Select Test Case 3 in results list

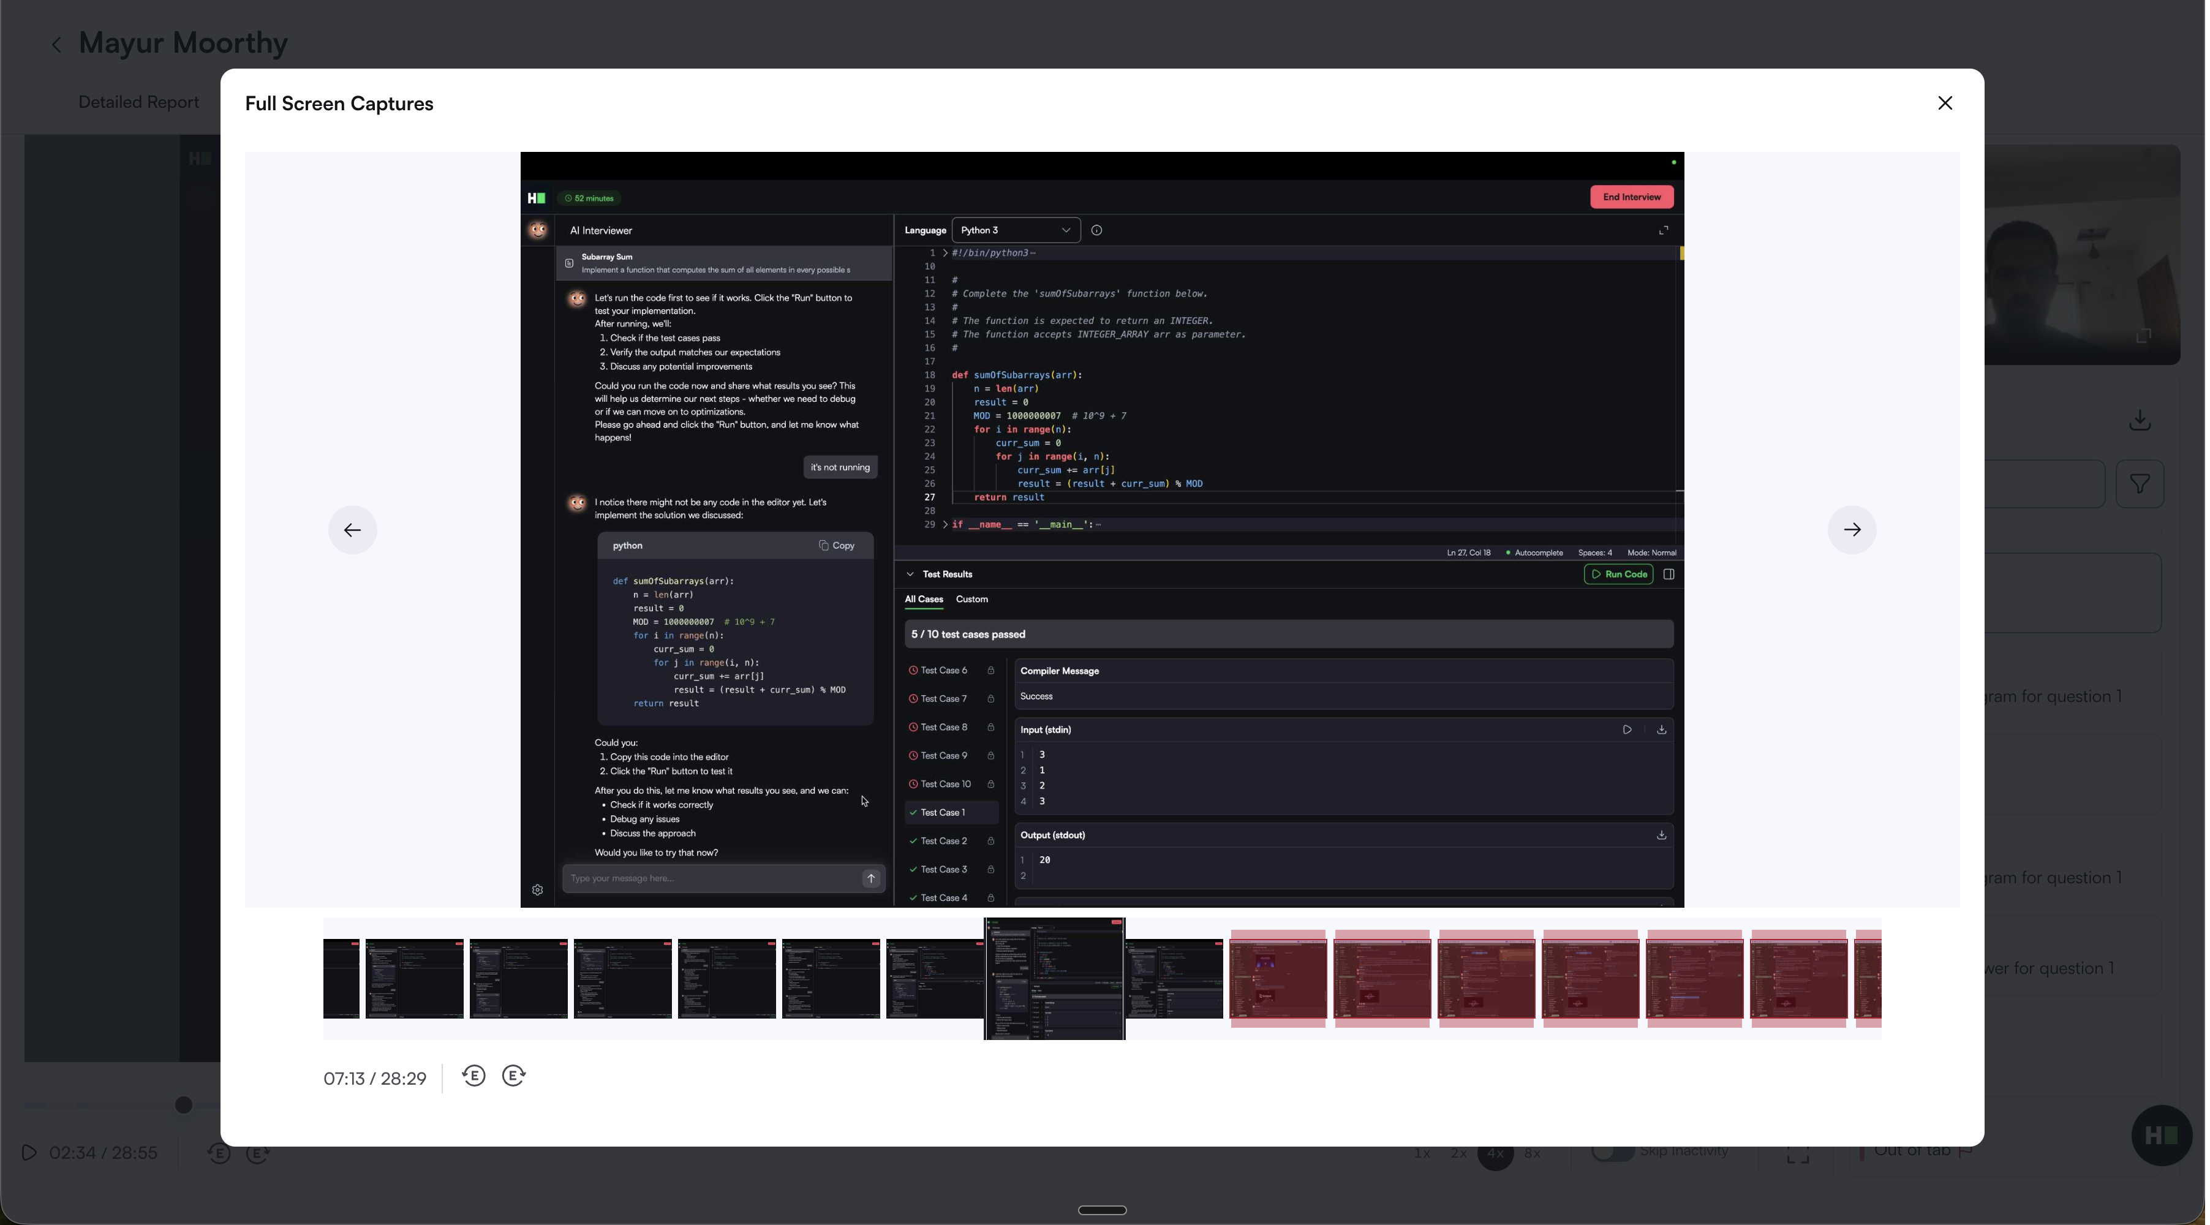coord(945,870)
